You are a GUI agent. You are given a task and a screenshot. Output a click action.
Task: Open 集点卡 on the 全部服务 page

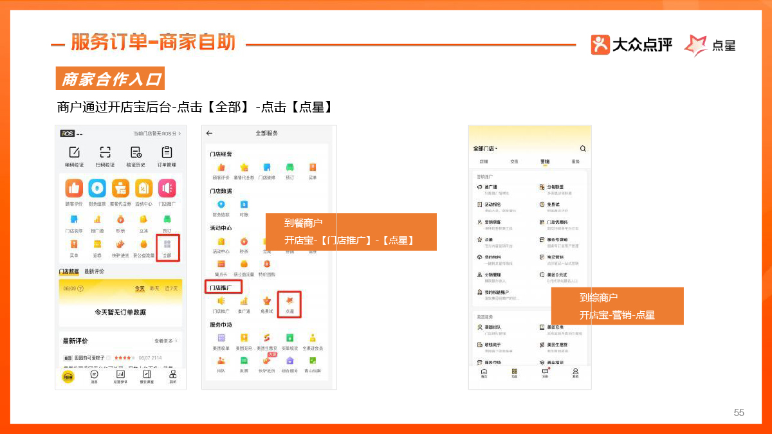pyautogui.click(x=221, y=267)
